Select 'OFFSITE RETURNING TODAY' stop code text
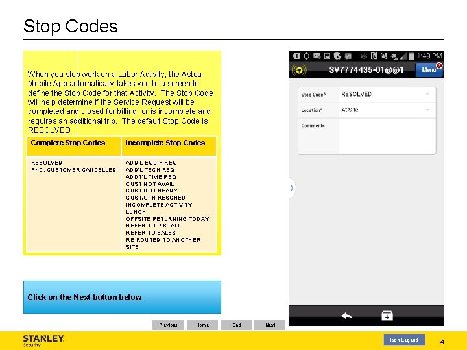467x350 pixels. [167, 219]
